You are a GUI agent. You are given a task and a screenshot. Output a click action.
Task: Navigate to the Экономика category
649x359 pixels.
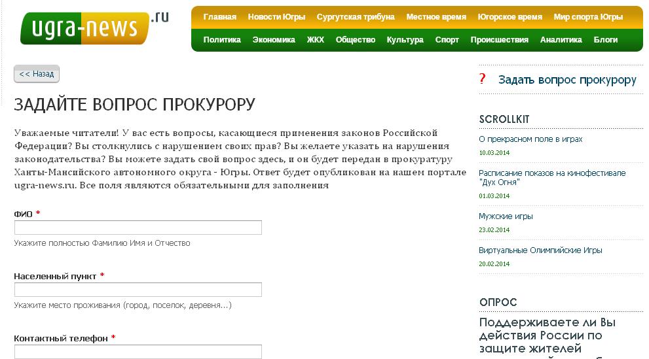click(274, 40)
